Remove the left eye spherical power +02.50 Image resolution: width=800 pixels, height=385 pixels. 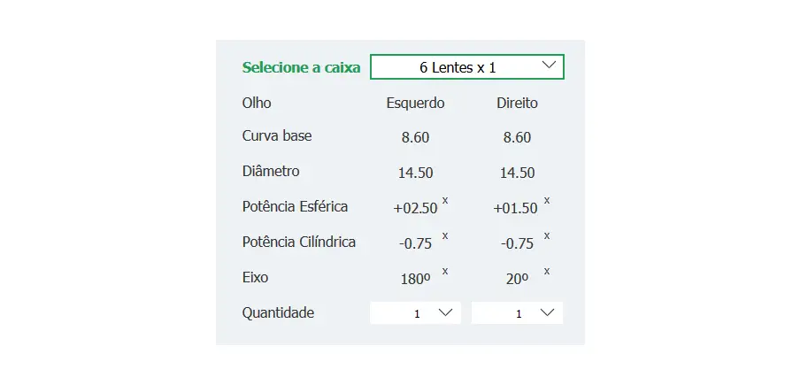point(445,201)
